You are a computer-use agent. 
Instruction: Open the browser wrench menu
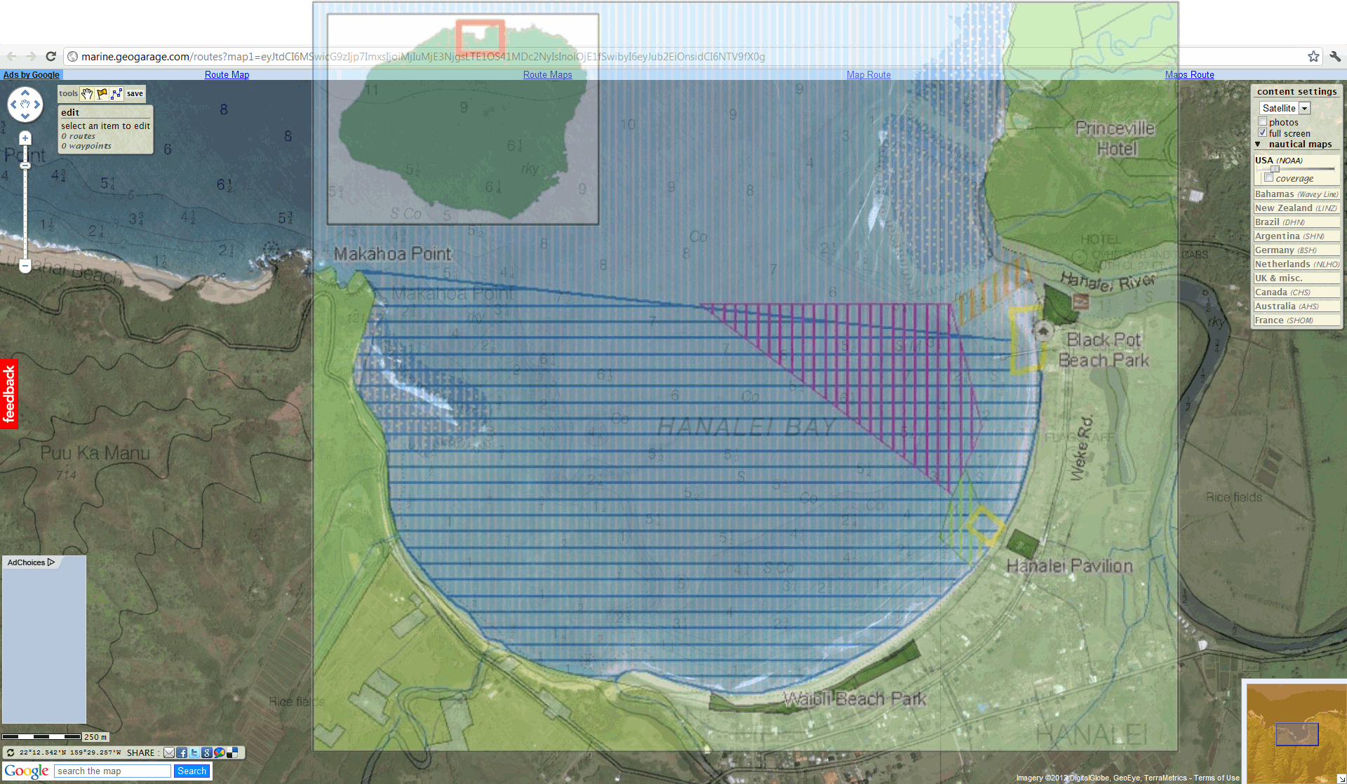click(x=1334, y=56)
